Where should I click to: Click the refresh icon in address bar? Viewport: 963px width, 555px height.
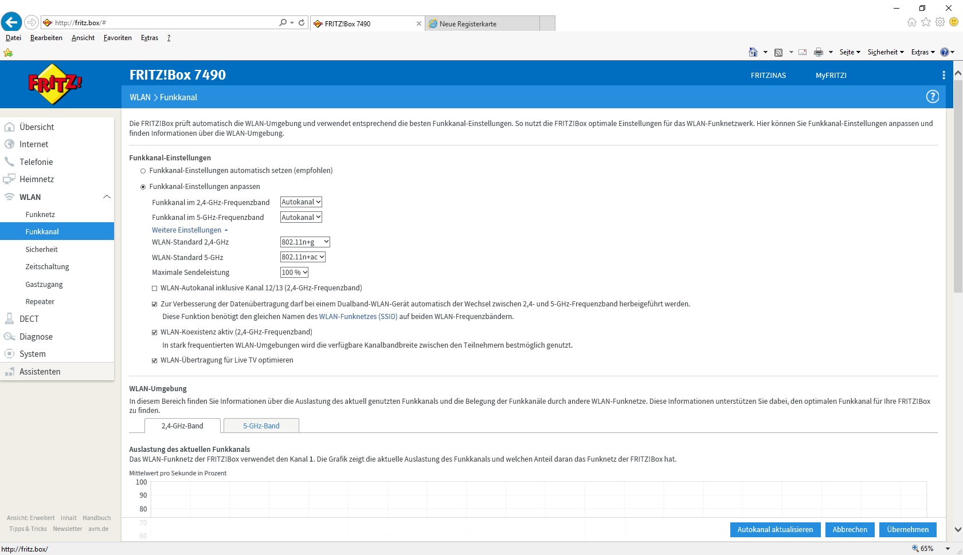(x=302, y=22)
